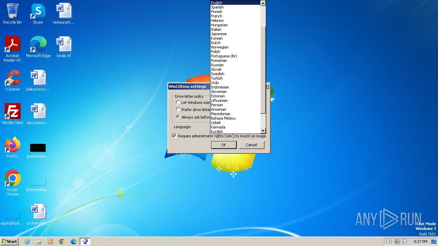Click the language list scroll-up arrow
The width and height of the screenshot is (438, 246).
click(x=263, y=3)
